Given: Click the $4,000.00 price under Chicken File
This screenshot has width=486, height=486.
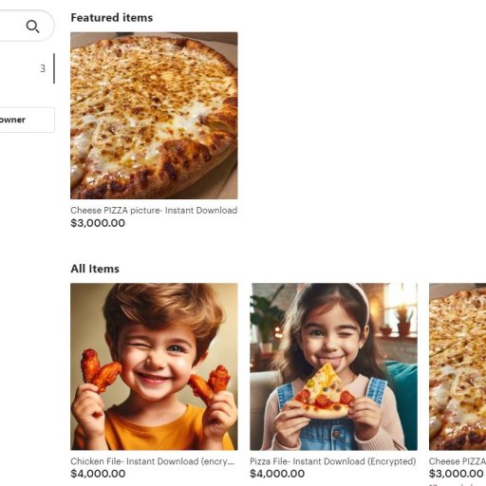Looking at the screenshot, I should 98,474.
